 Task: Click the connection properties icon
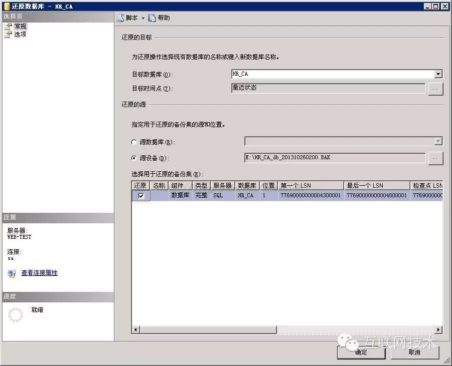pos(12,273)
